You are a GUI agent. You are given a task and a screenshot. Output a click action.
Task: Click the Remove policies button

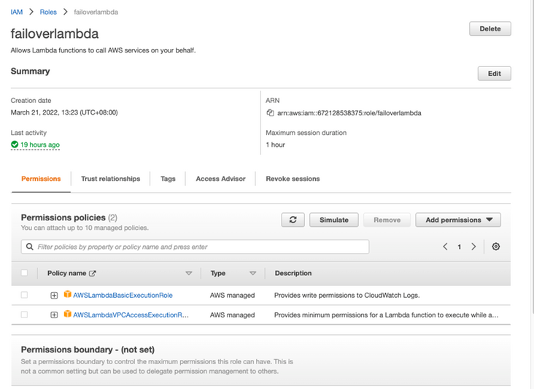[387, 220]
